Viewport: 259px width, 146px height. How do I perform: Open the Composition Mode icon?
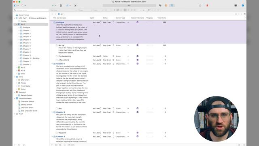point(236,5)
